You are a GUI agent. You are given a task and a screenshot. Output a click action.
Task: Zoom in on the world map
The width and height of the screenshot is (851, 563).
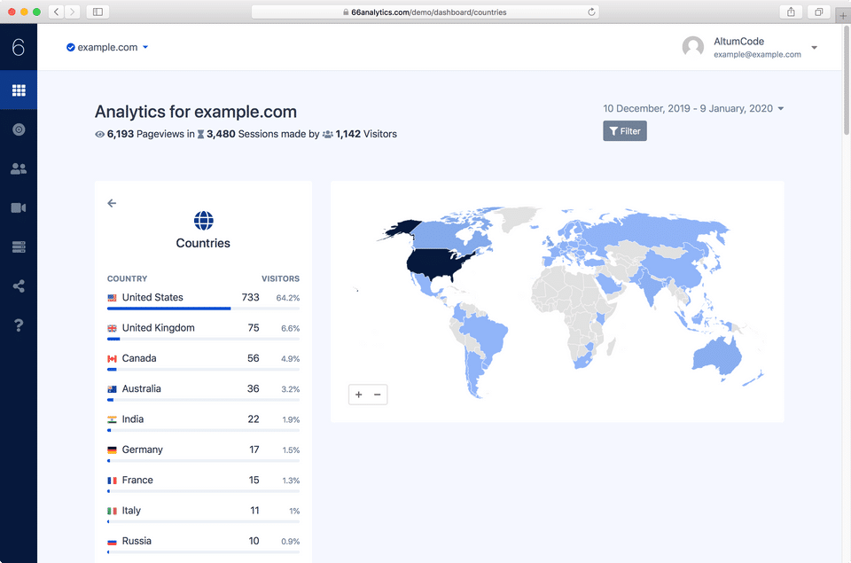tap(359, 395)
